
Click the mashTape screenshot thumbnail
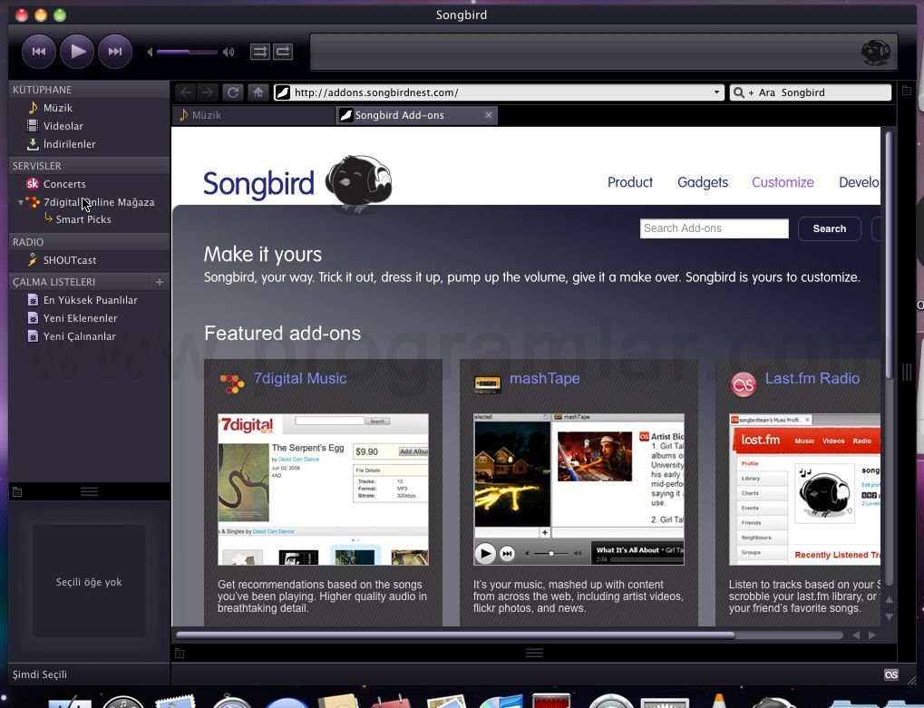coord(579,490)
